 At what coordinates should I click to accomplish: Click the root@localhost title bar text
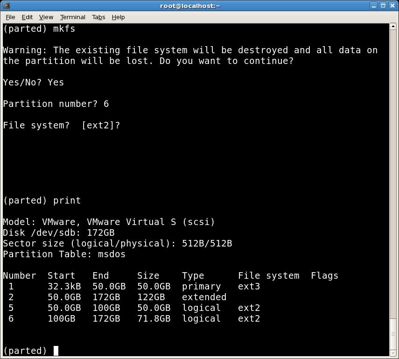click(190, 6)
